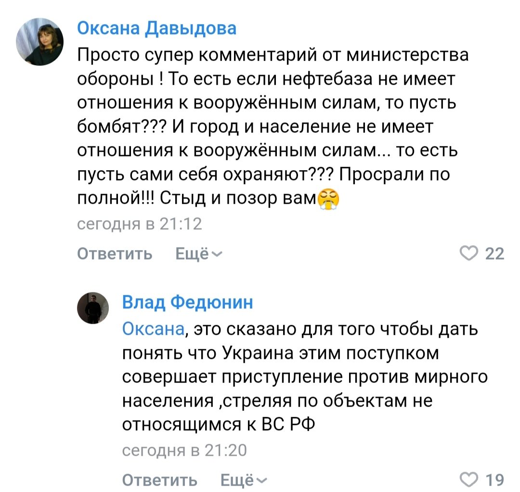Click the angry steaming emoji in Оксана's comment

pos(328,199)
